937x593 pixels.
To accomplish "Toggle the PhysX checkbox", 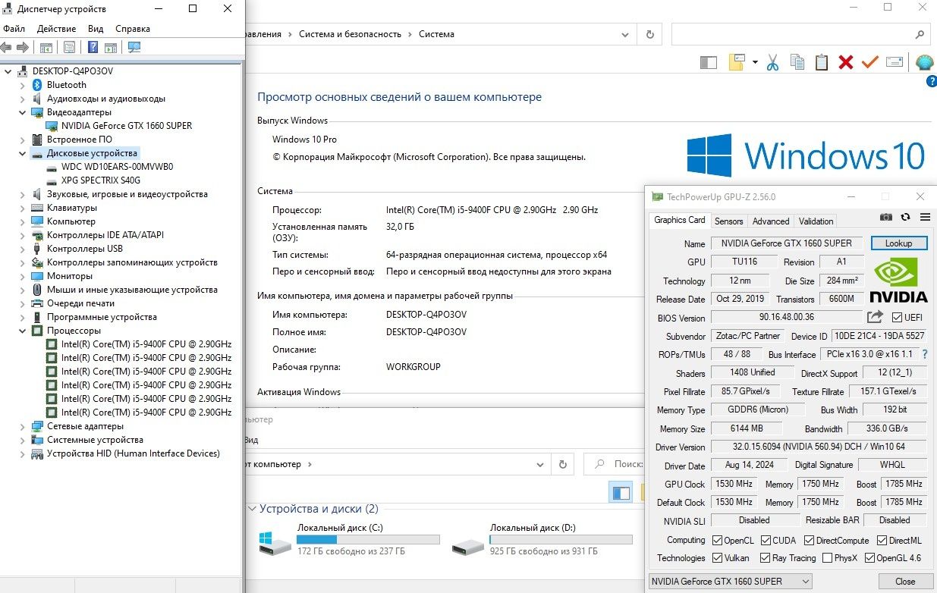I will (x=828, y=558).
